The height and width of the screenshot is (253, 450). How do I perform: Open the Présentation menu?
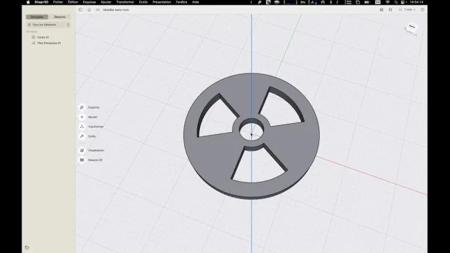[x=161, y=2]
